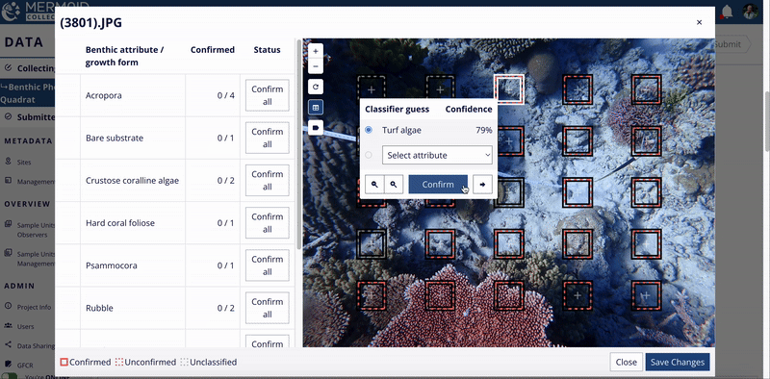
Task: Click the right magnifier button in the popup
Action: point(394,184)
